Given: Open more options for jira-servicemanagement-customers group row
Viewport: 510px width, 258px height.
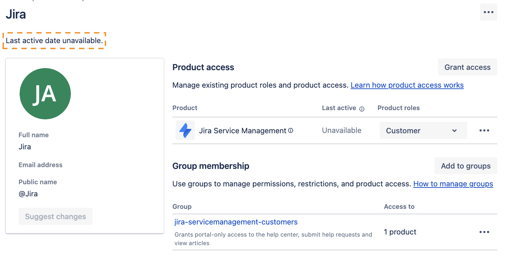Looking at the screenshot, I should [x=484, y=232].
